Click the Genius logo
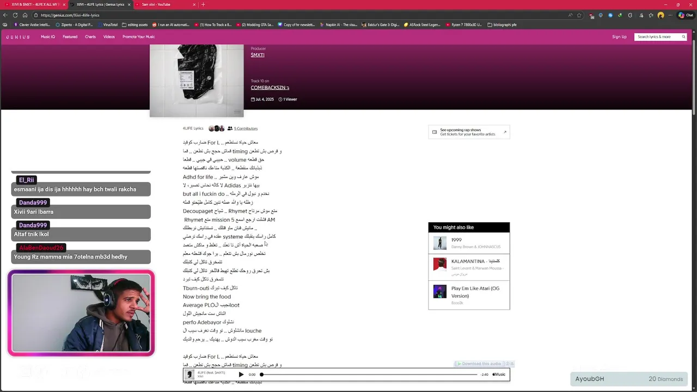Viewport: 697px width, 392px height. coord(17,37)
